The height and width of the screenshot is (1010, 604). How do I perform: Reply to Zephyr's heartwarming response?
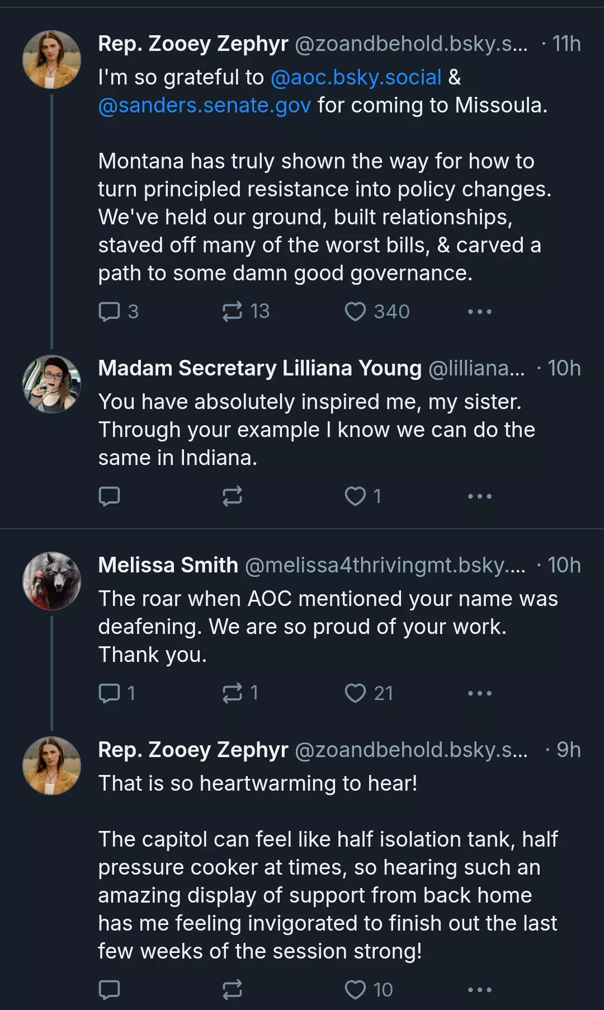click(x=110, y=990)
